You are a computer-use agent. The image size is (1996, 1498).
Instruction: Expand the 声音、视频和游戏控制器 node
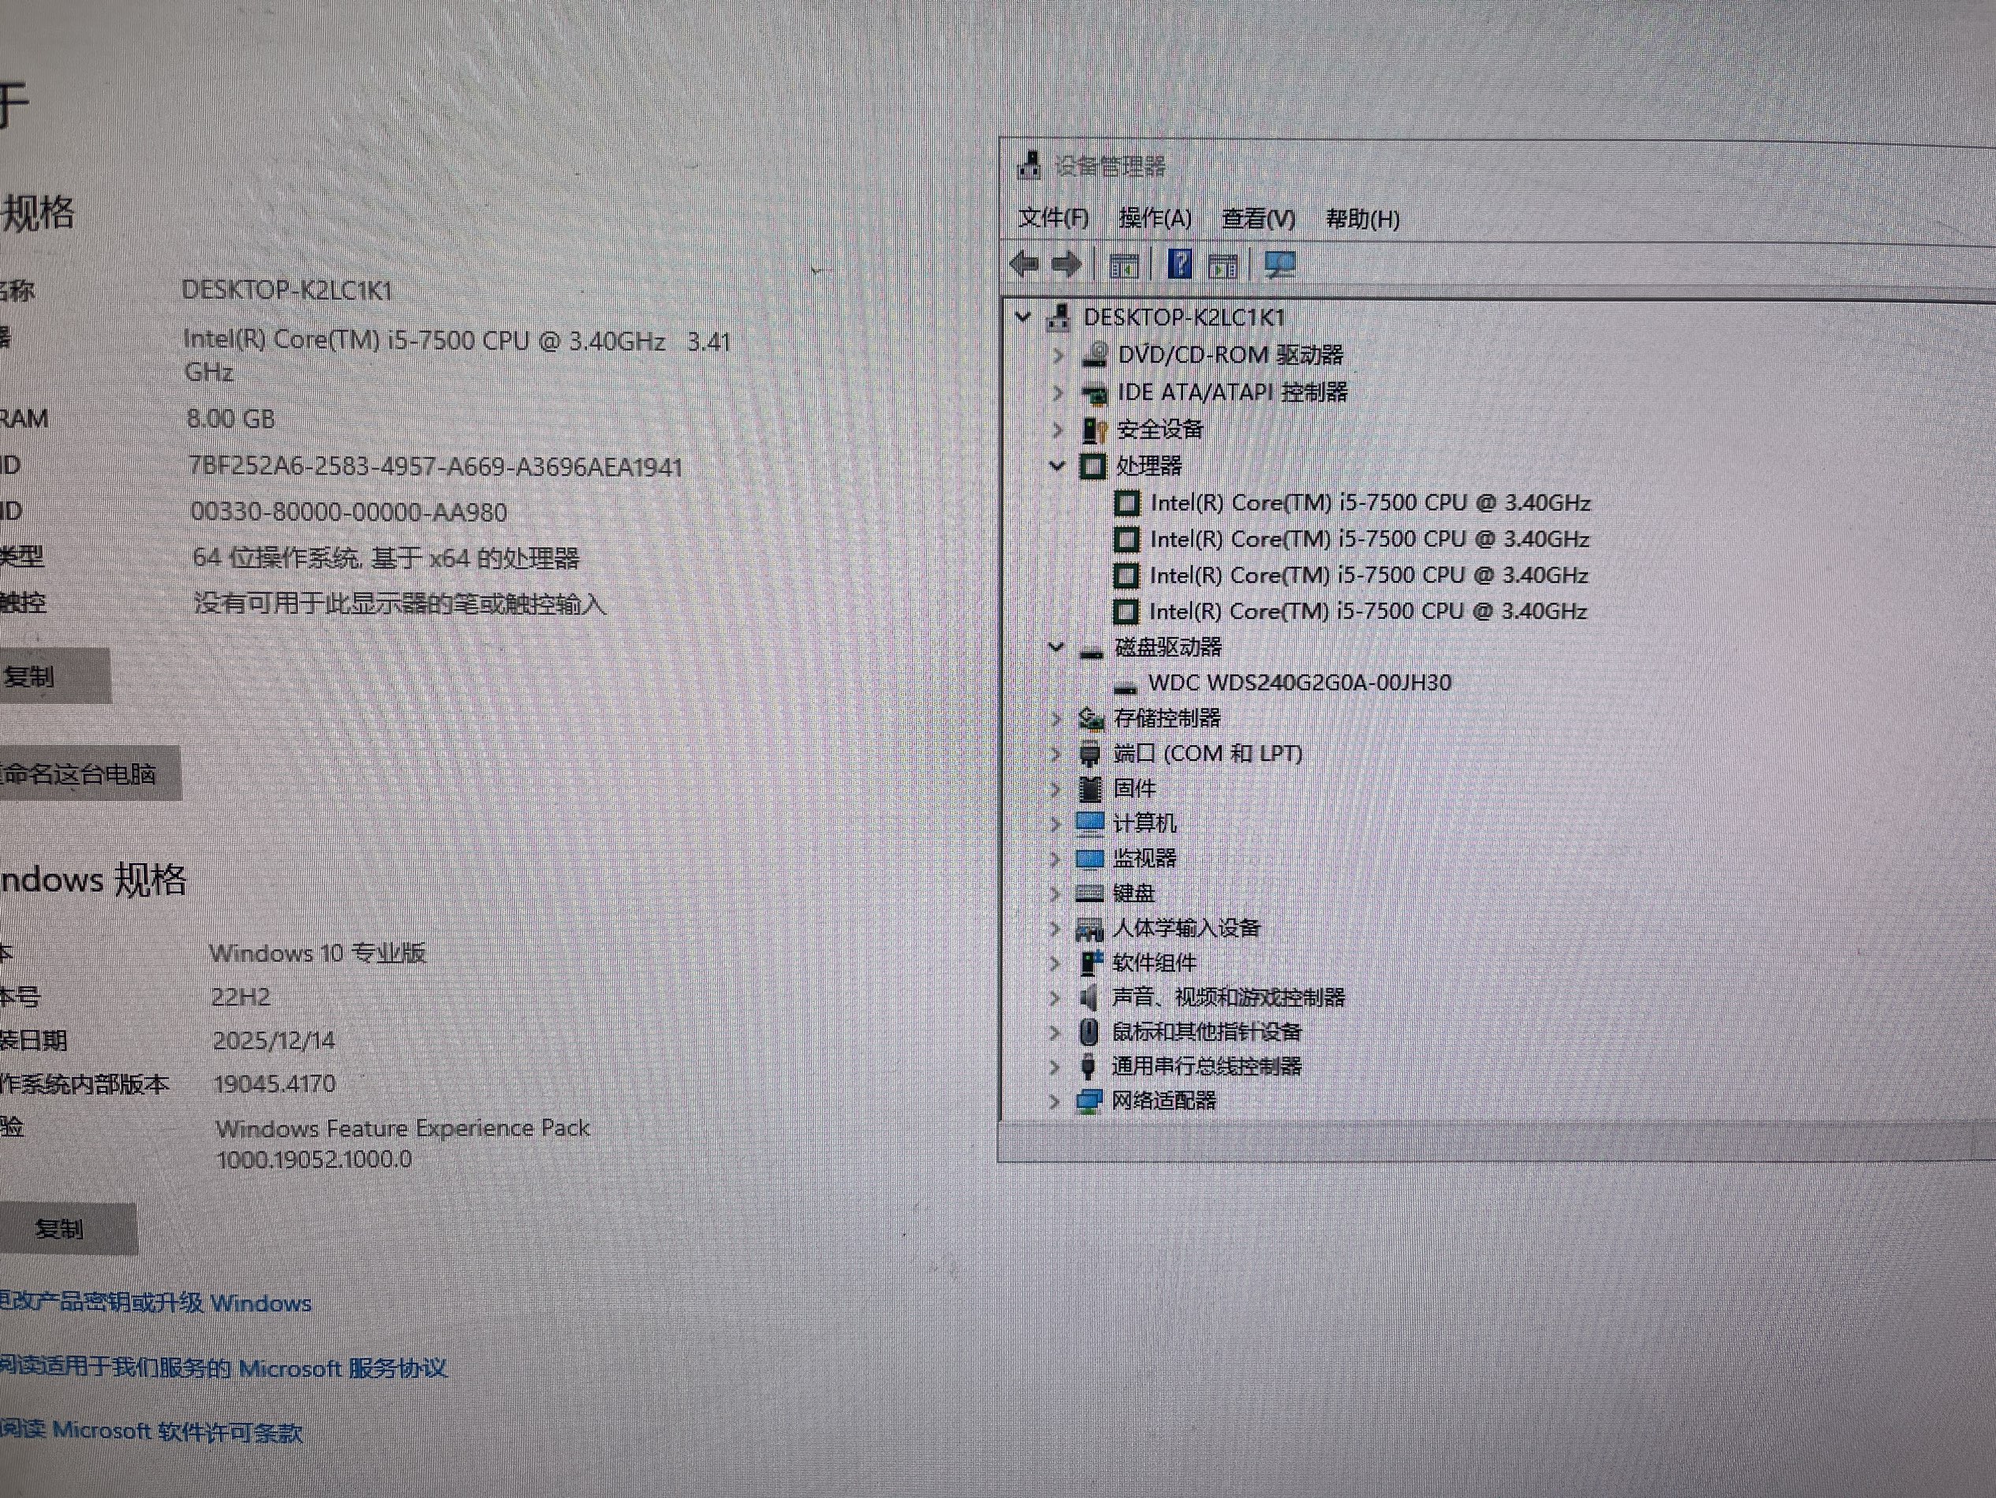tap(1054, 997)
